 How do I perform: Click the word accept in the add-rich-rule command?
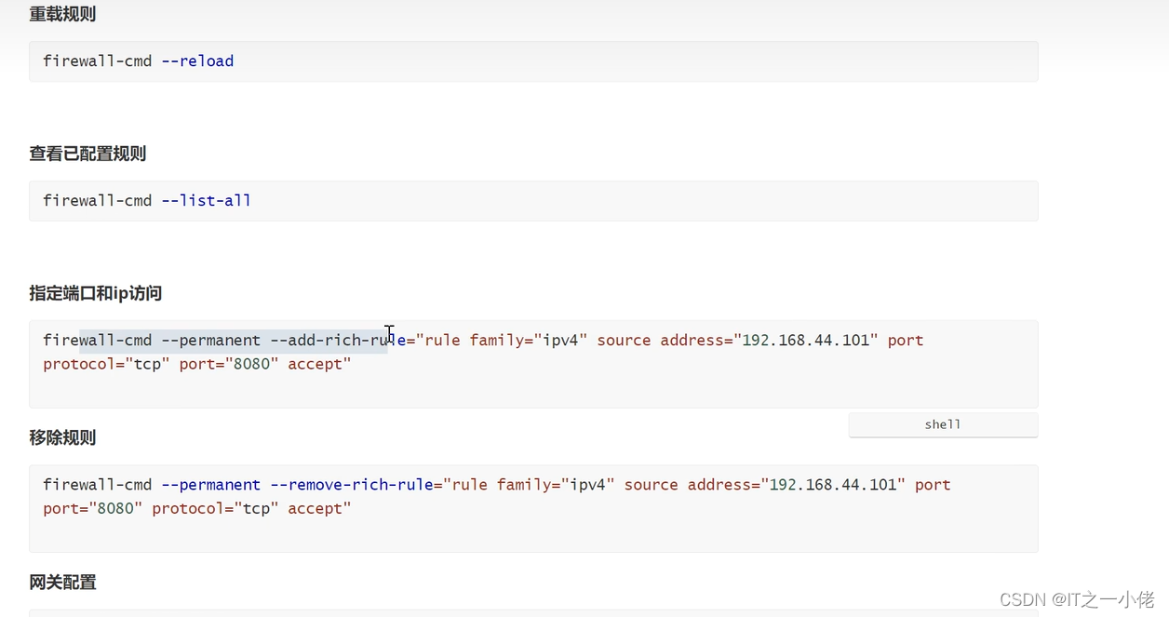coord(319,365)
